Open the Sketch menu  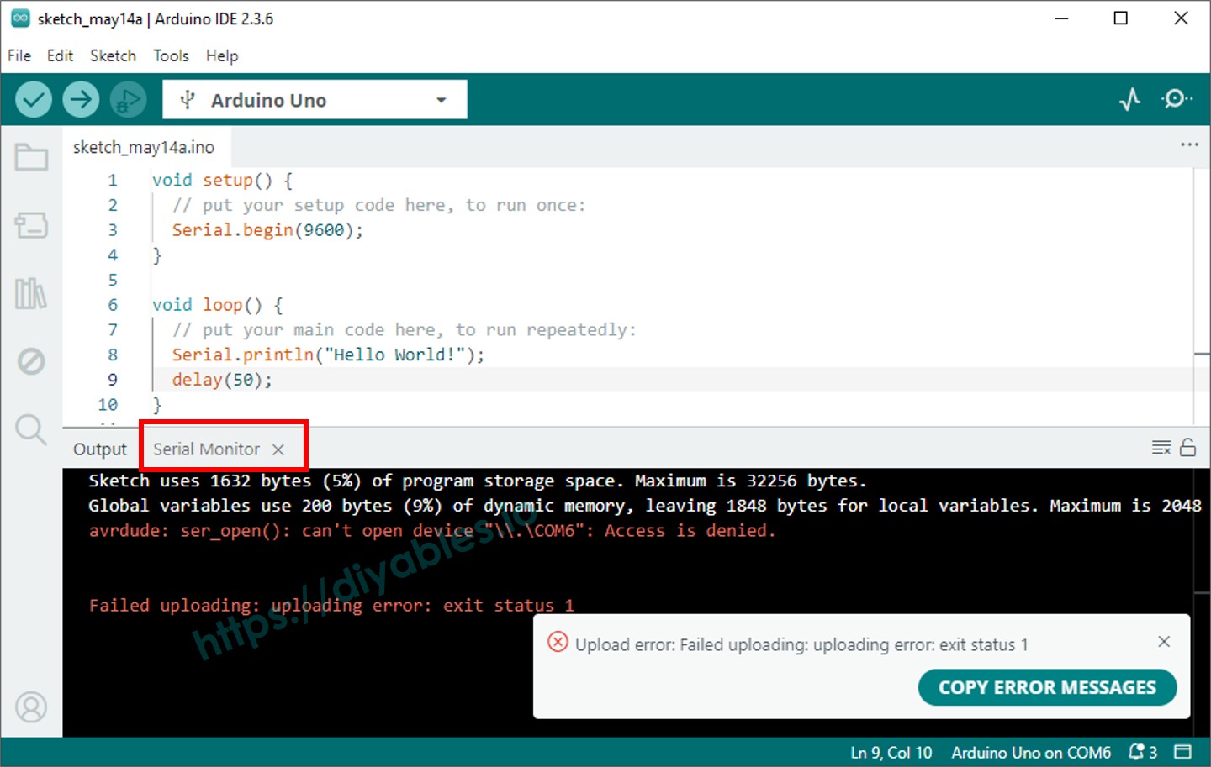point(113,55)
